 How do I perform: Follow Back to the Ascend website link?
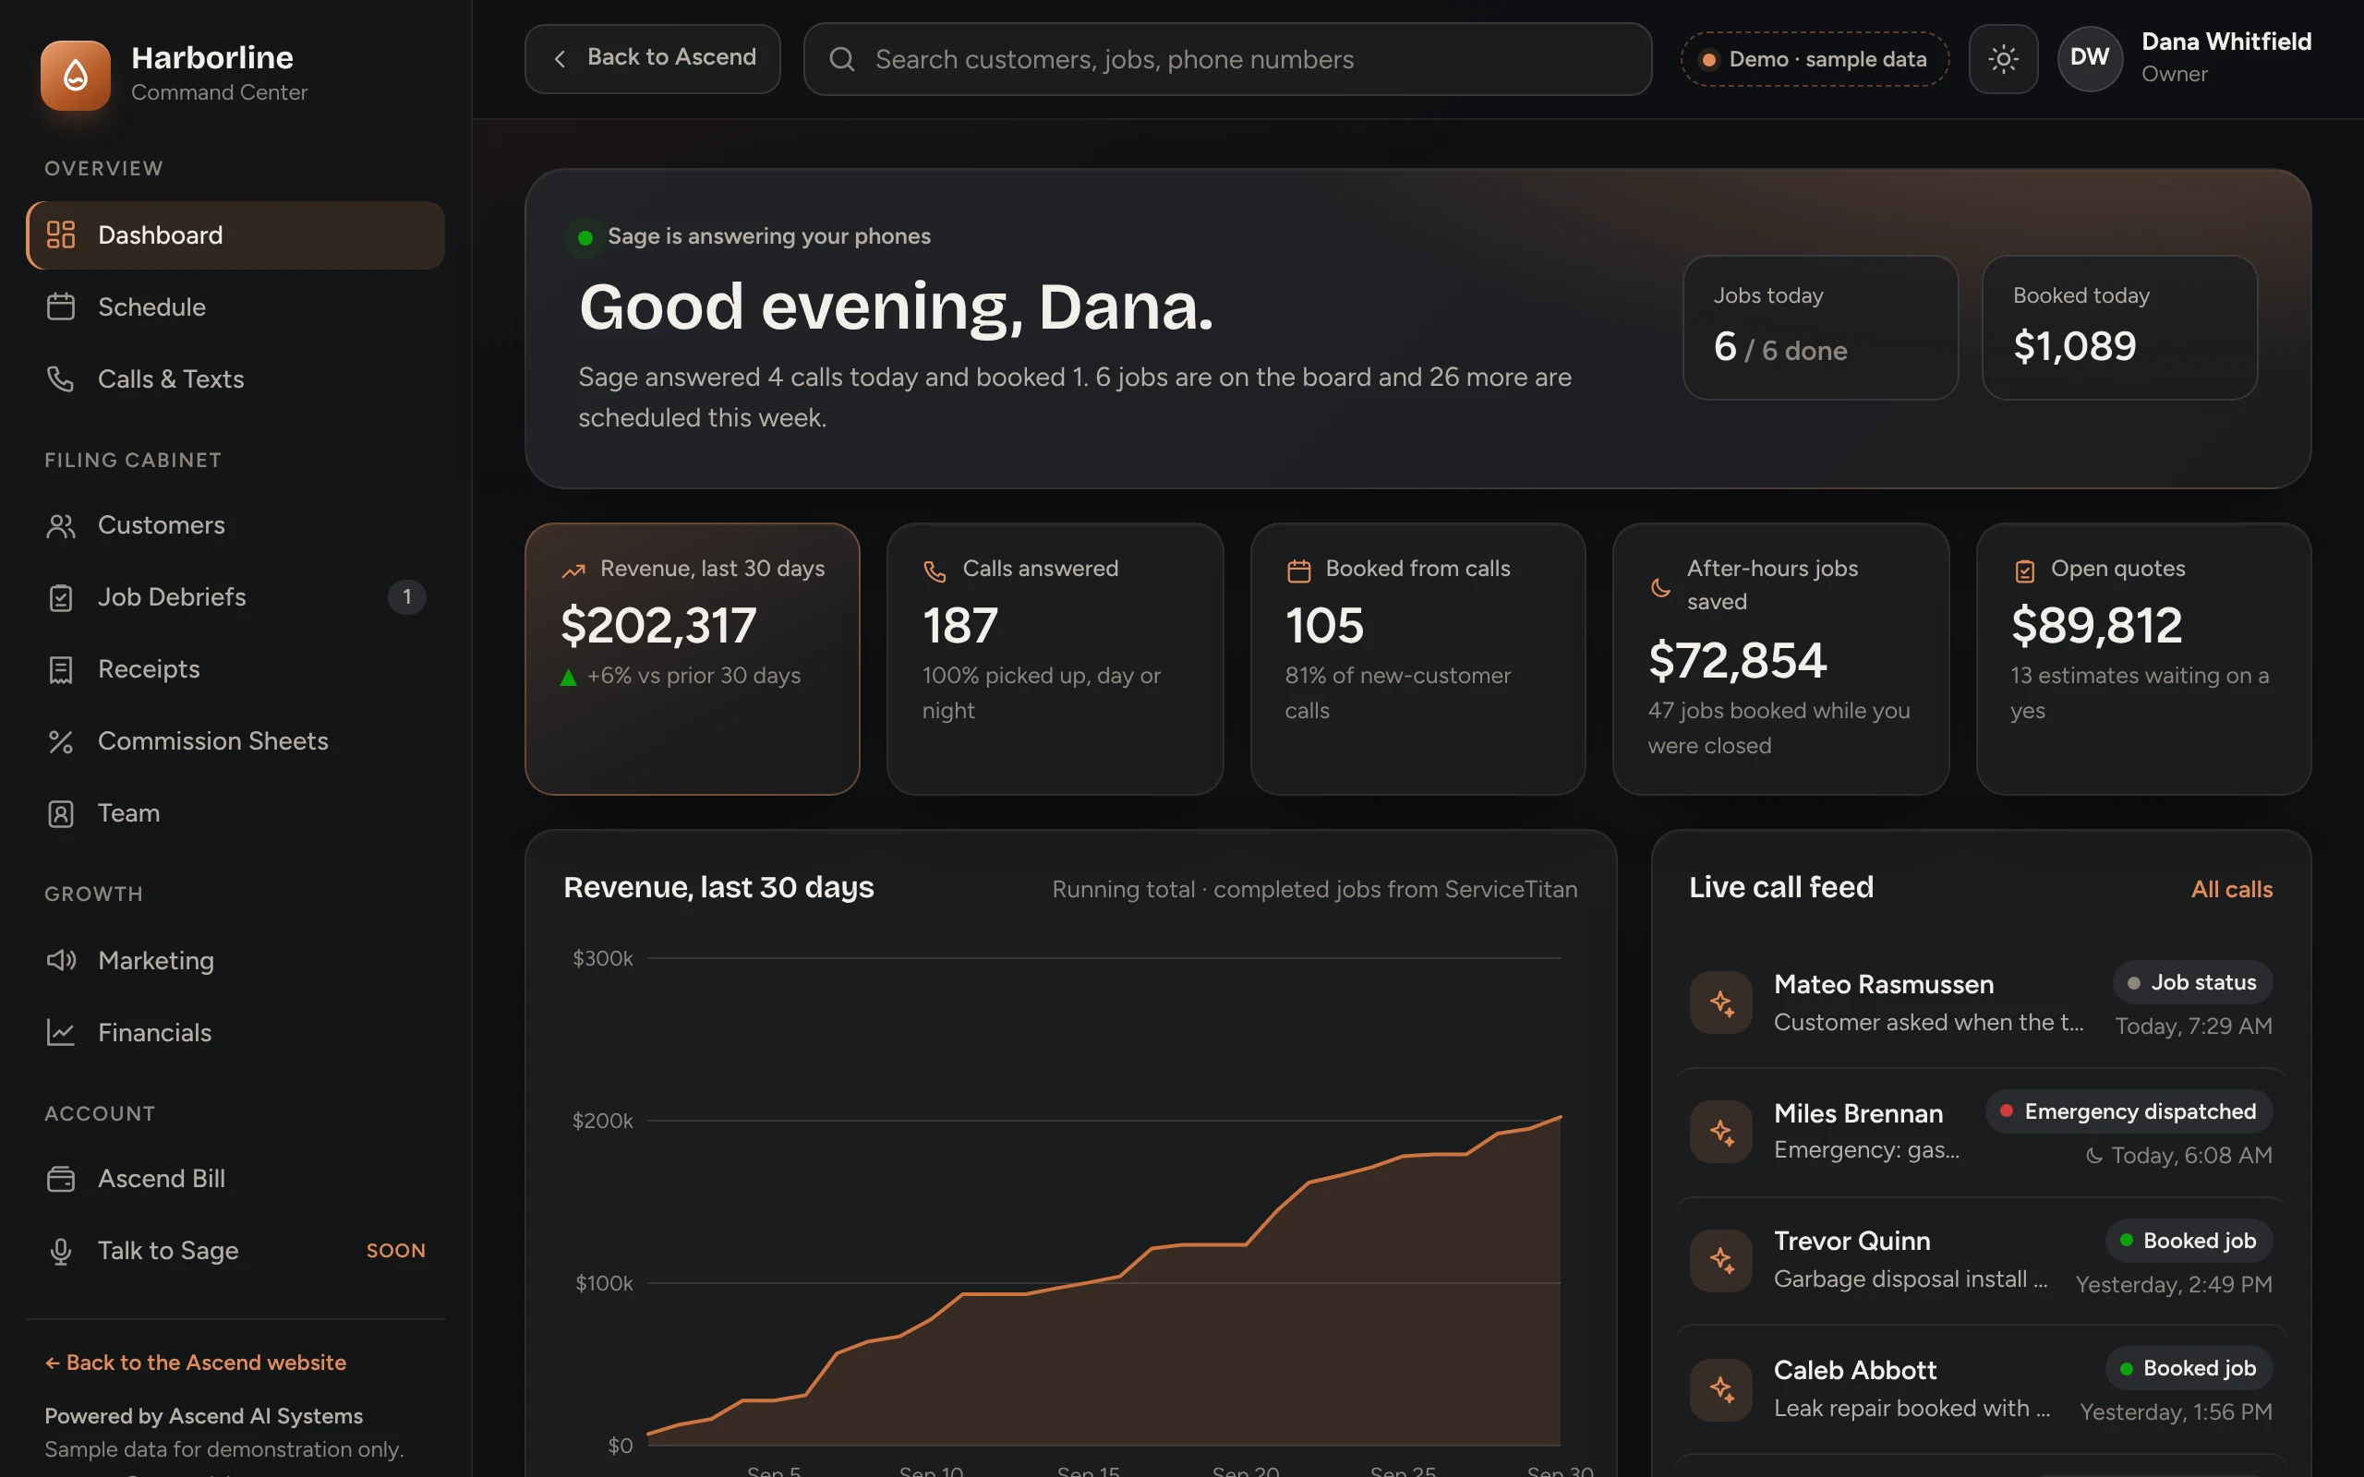click(196, 1363)
